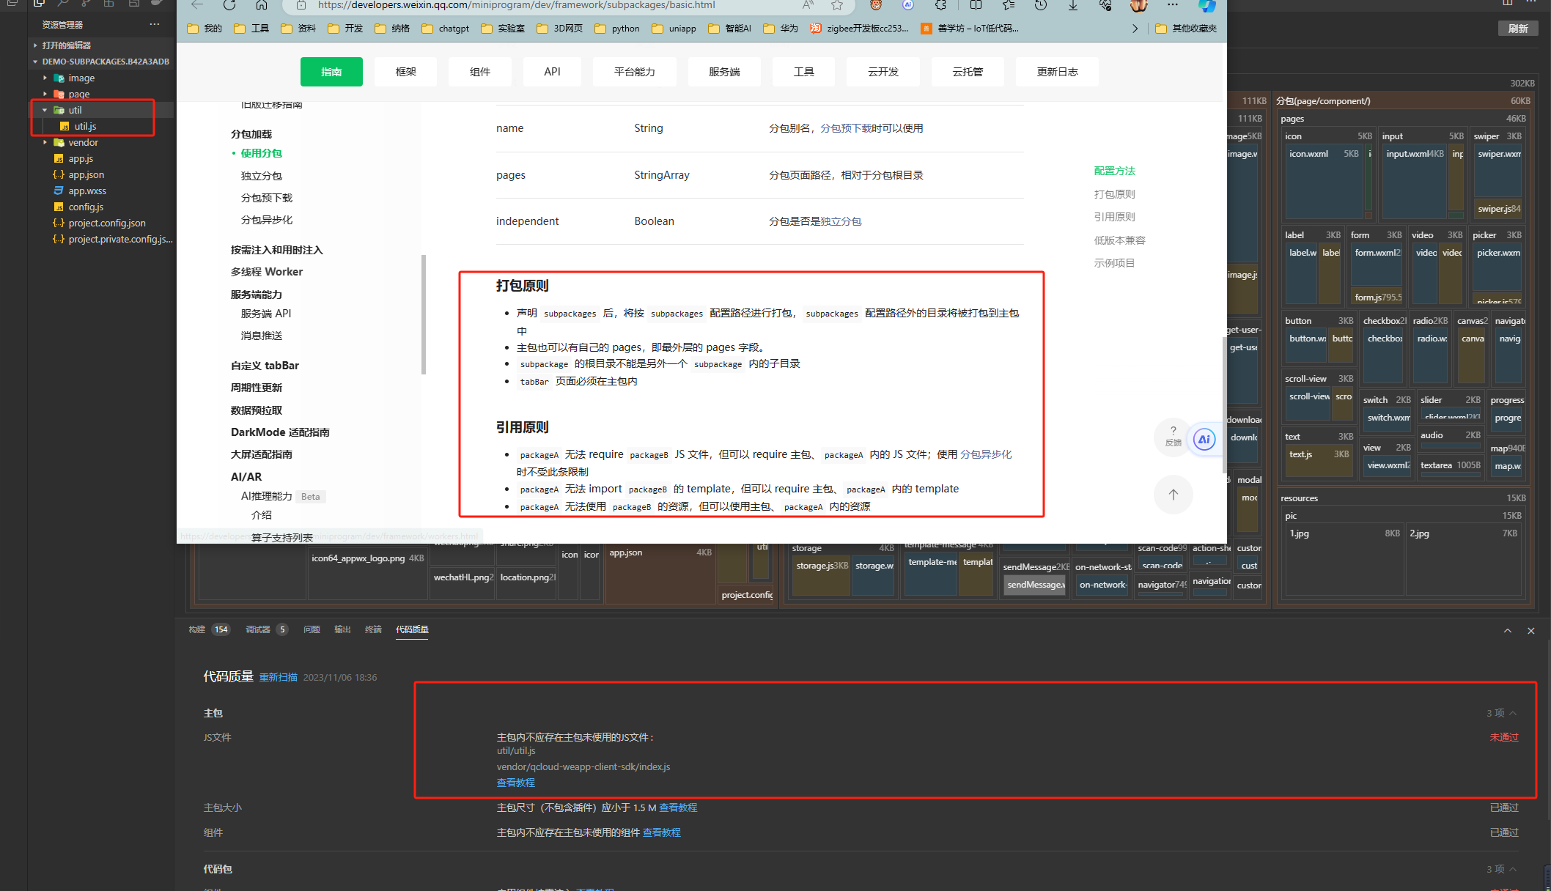Click the browser home icon
The height and width of the screenshot is (891, 1551).
pyautogui.click(x=262, y=5)
